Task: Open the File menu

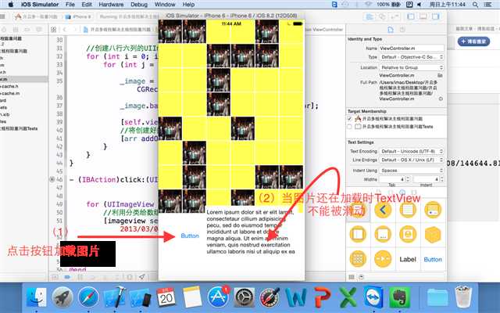Action: (x=70, y=5)
